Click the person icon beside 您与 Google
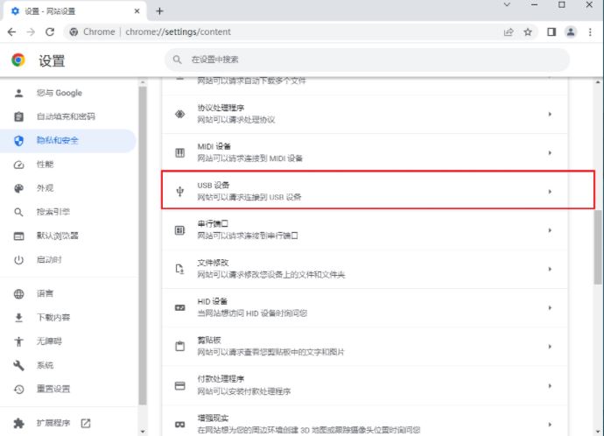 (x=18, y=93)
